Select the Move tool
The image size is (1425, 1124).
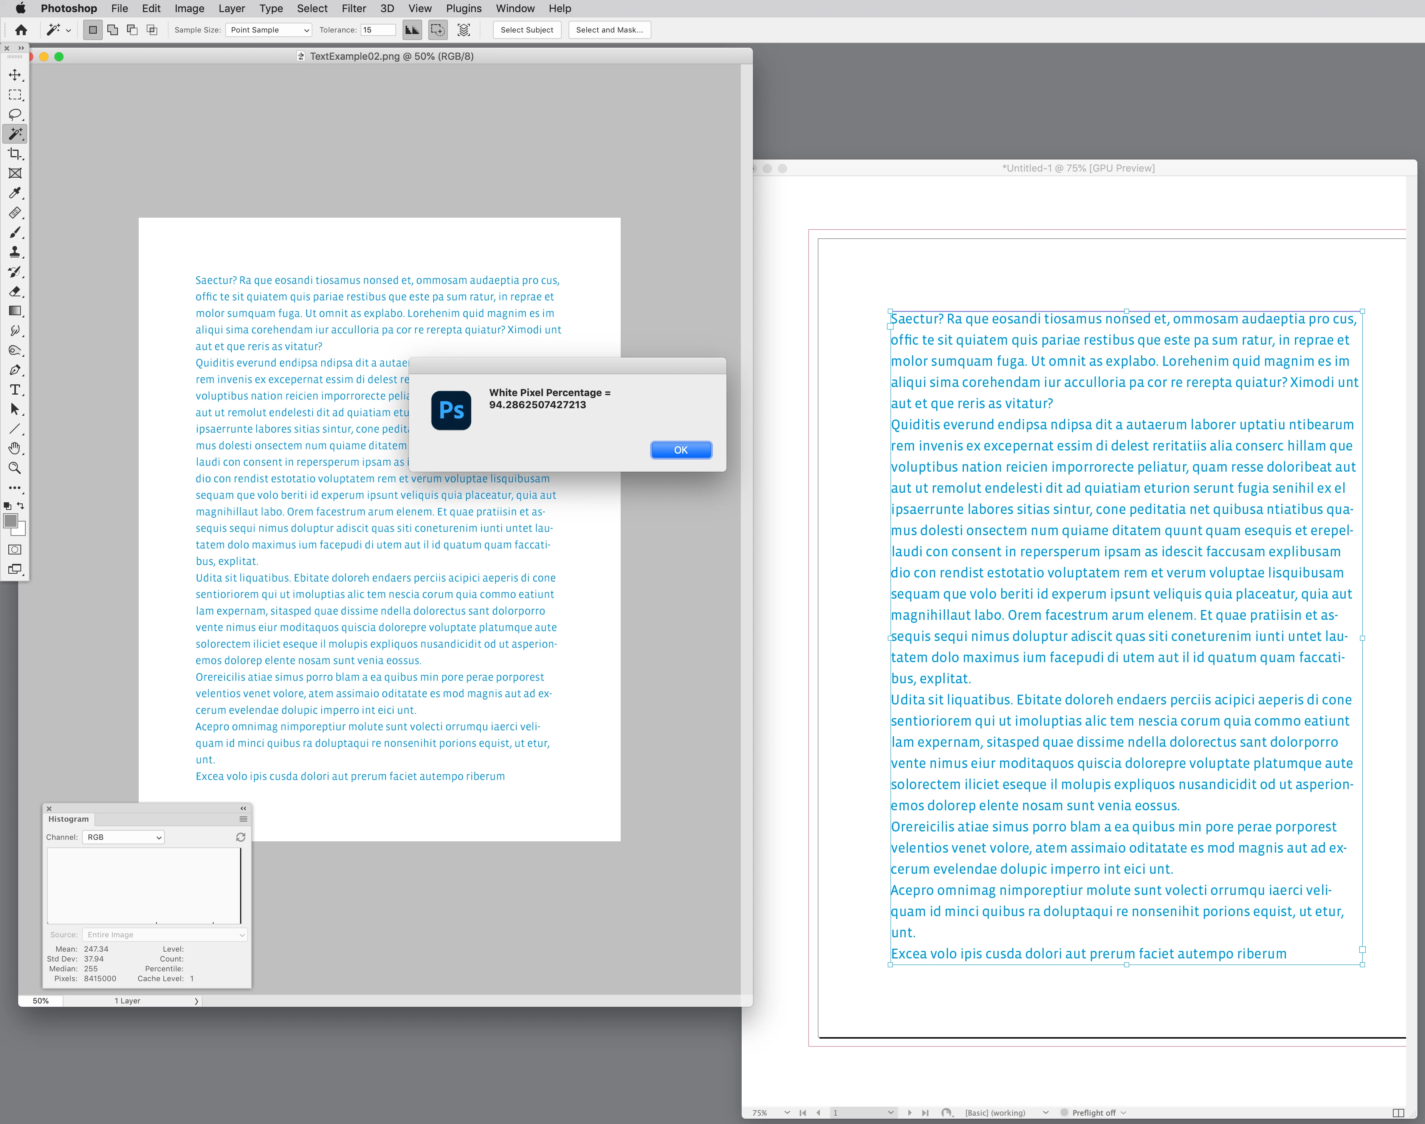(x=14, y=75)
